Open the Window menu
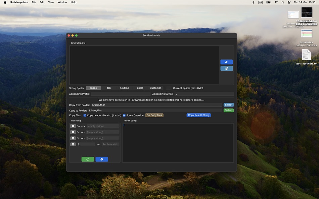The height and width of the screenshot is (199, 319). pos(62,2)
